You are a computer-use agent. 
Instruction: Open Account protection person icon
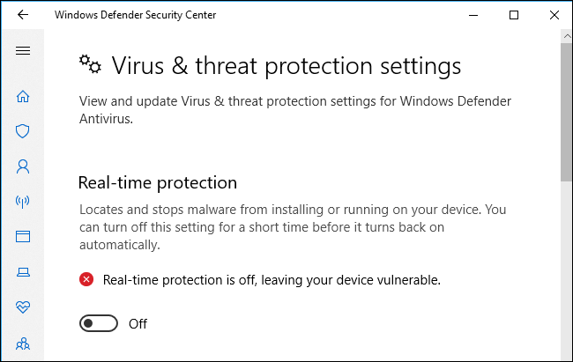(23, 166)
